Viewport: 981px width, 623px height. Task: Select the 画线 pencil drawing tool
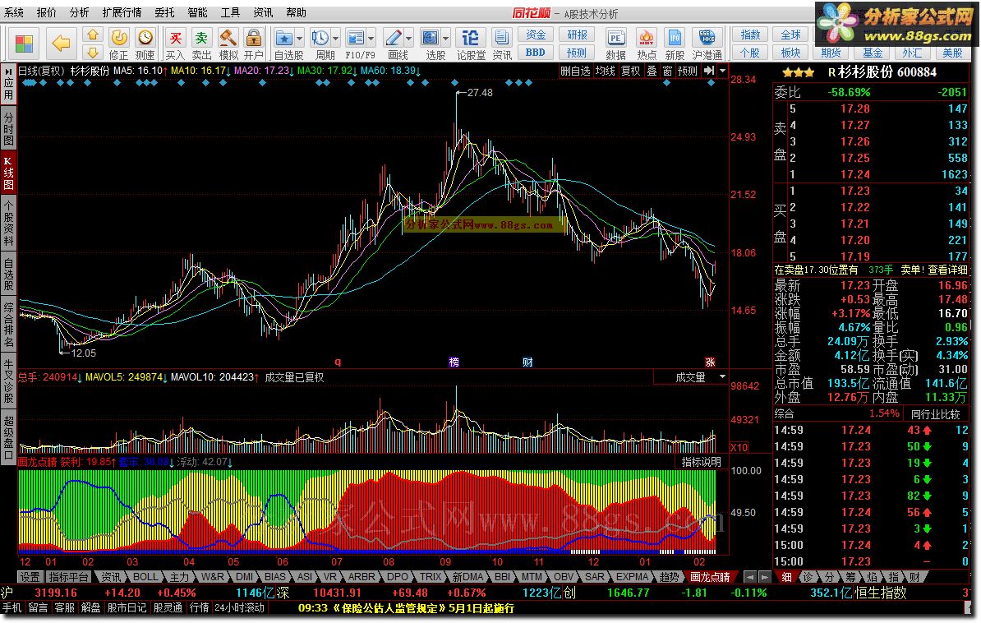pos(393,38)
